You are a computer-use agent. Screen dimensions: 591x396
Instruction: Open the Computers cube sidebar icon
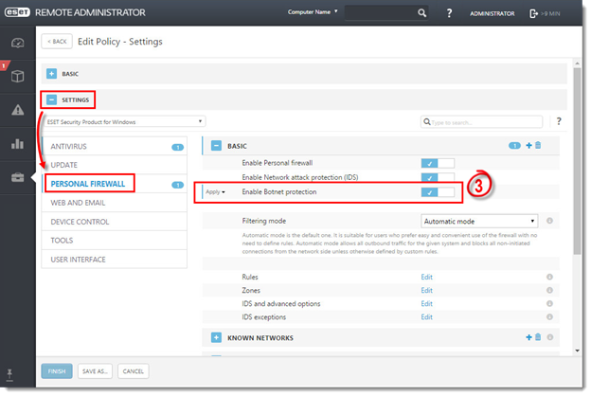pyautogui.click(x=17, y=77)
